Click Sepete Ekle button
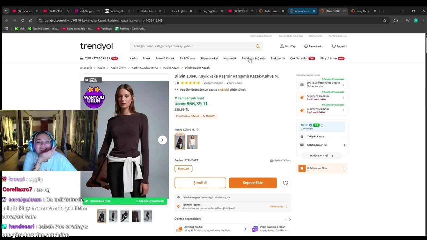The height and width of the screenshot is (240, 427). pyautogui.click(x=253, y=183)
